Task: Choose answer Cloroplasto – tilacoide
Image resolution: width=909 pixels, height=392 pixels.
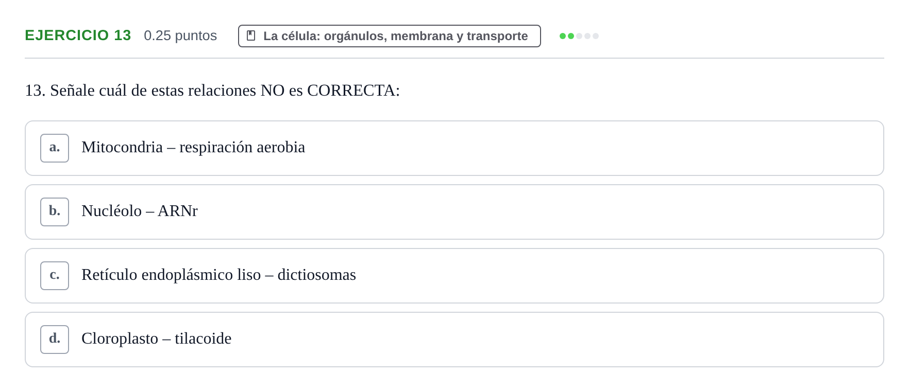Action: click(x=454, y=340)
